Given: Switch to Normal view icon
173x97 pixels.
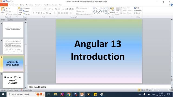Looking at the screenshot, I should click(x=139, y=90).
